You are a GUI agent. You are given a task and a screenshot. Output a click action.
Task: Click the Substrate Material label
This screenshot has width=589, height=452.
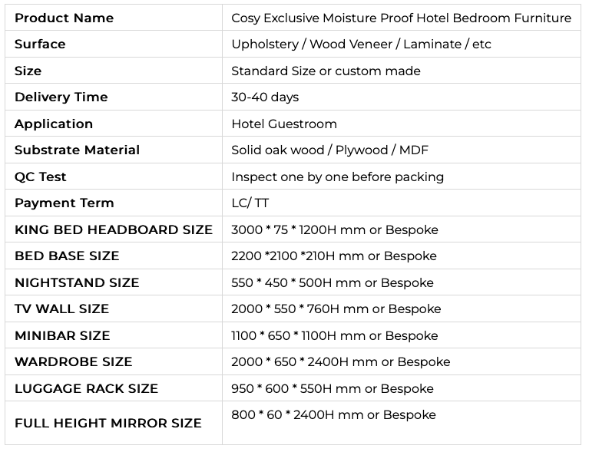tap(77, 150)
